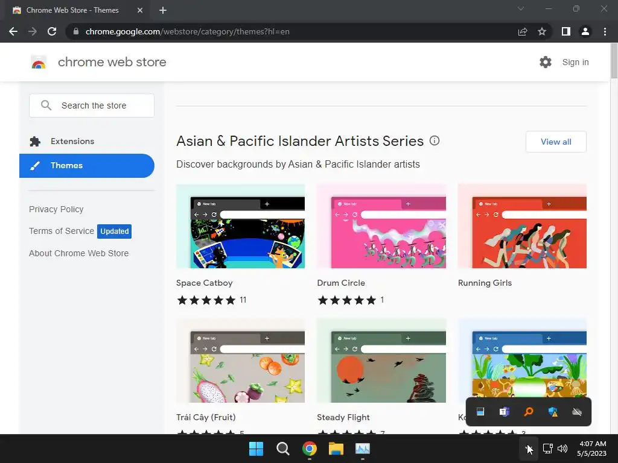Image resolution: width=618 pixels, height=463 pixels.
Task: Click the Steady Flight title text
Action: pos(343,417)
